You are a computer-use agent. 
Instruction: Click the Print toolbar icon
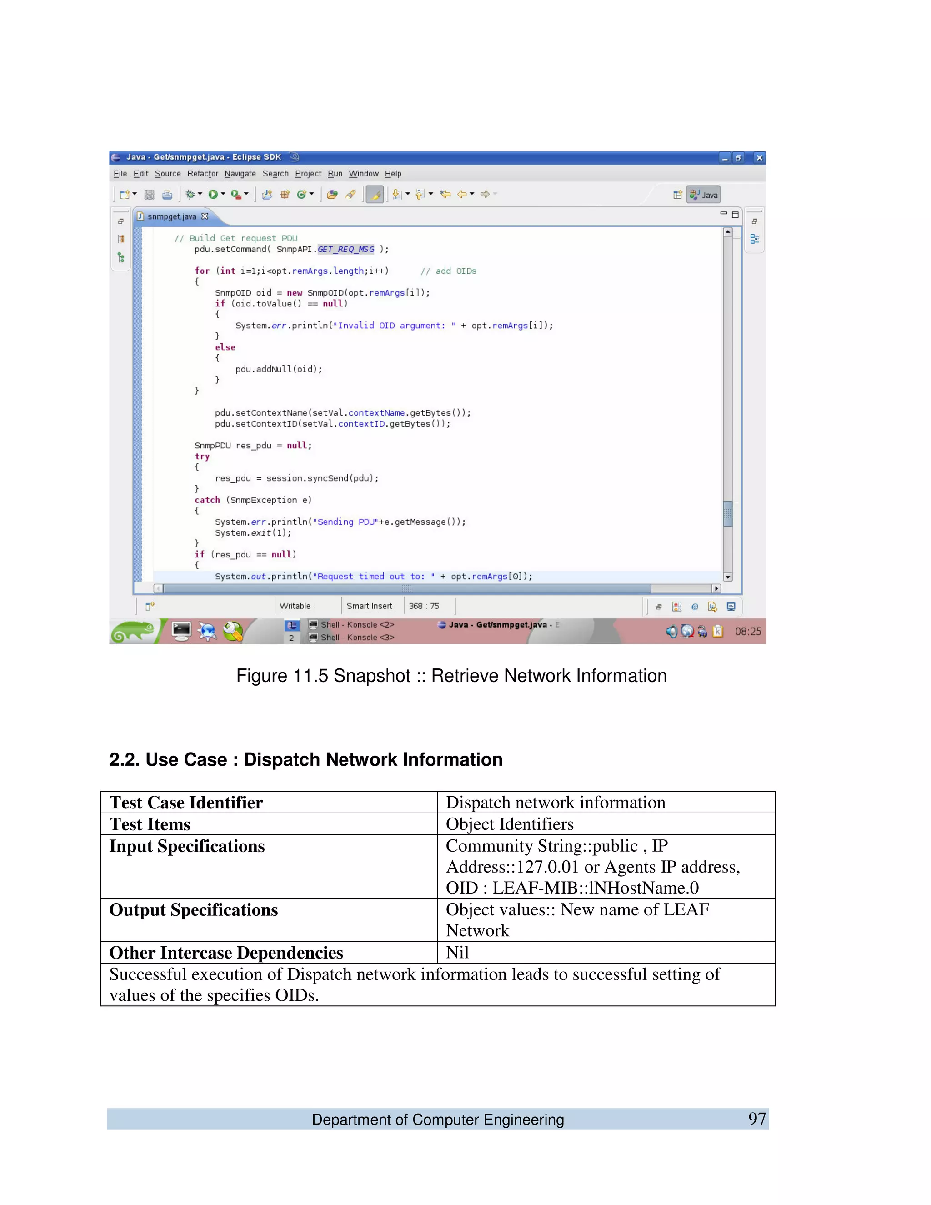click(x=167, y=194)
